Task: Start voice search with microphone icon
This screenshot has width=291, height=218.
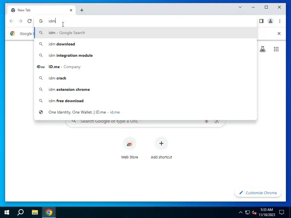Action: 206,121
